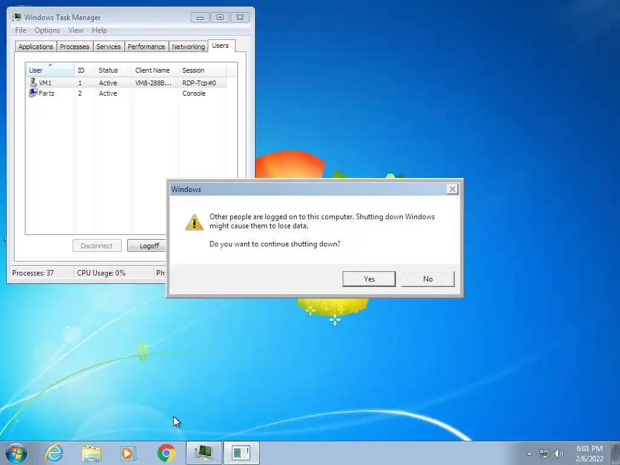
Task: Open the File menu in Task Manager
Action: (21, 30)
